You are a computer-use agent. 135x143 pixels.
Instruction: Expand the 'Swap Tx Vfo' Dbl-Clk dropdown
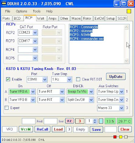91,92
